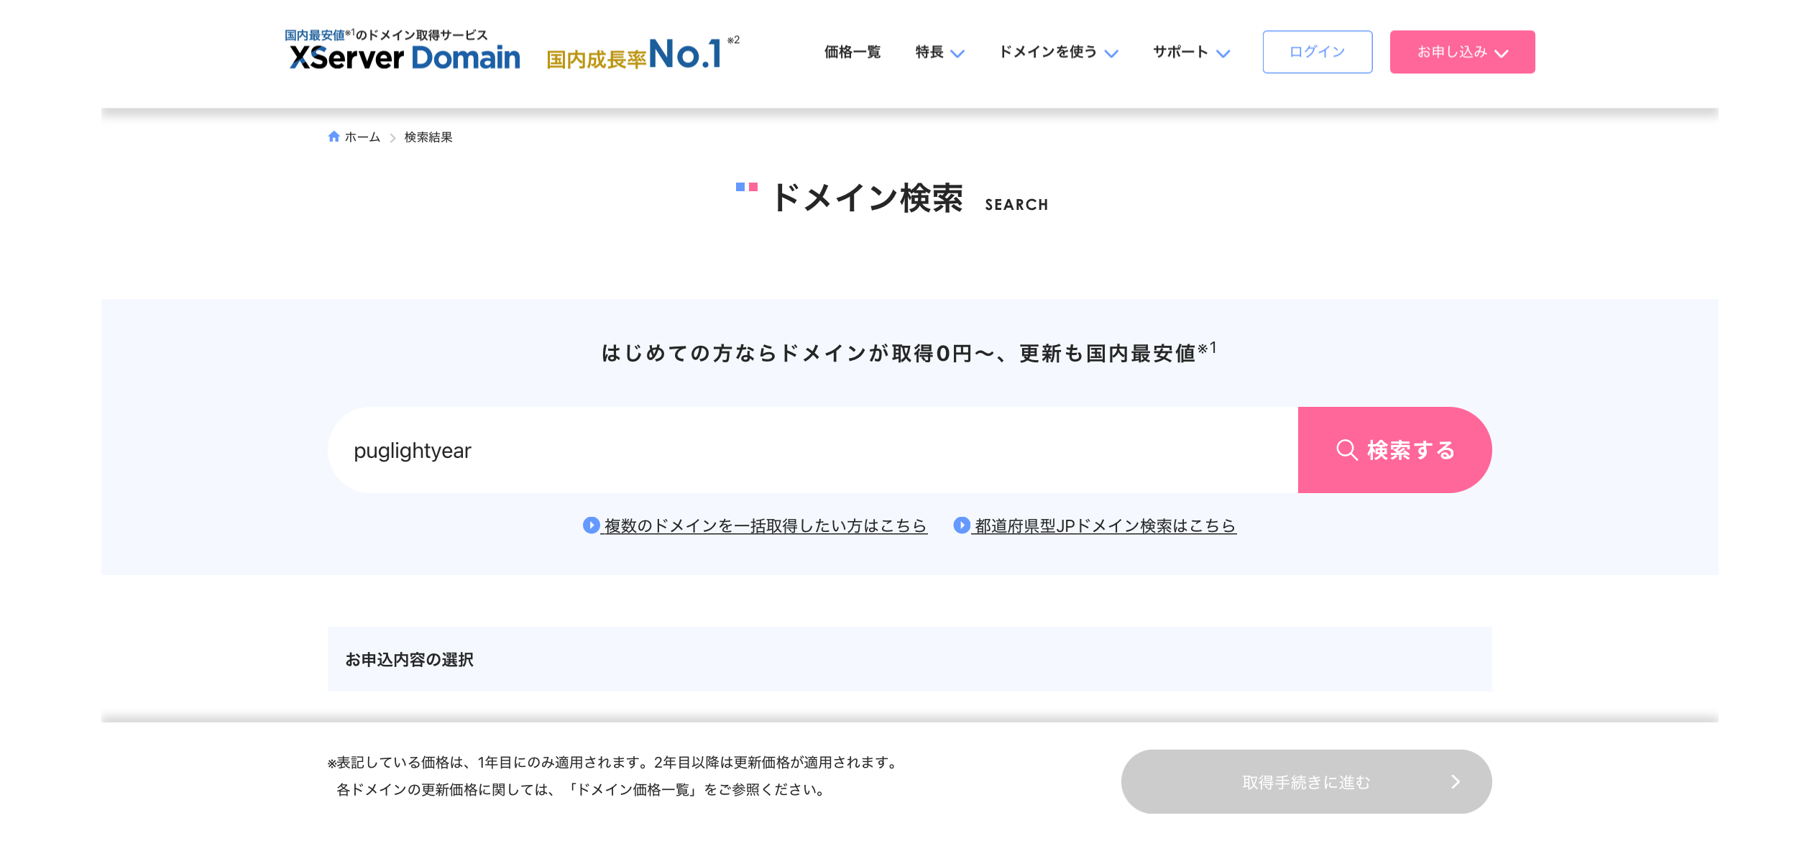The width and height of the screenshot is (1820, 841).
Task: Go to ホーム in the breadcrumb
Action: tap(362, 137)
